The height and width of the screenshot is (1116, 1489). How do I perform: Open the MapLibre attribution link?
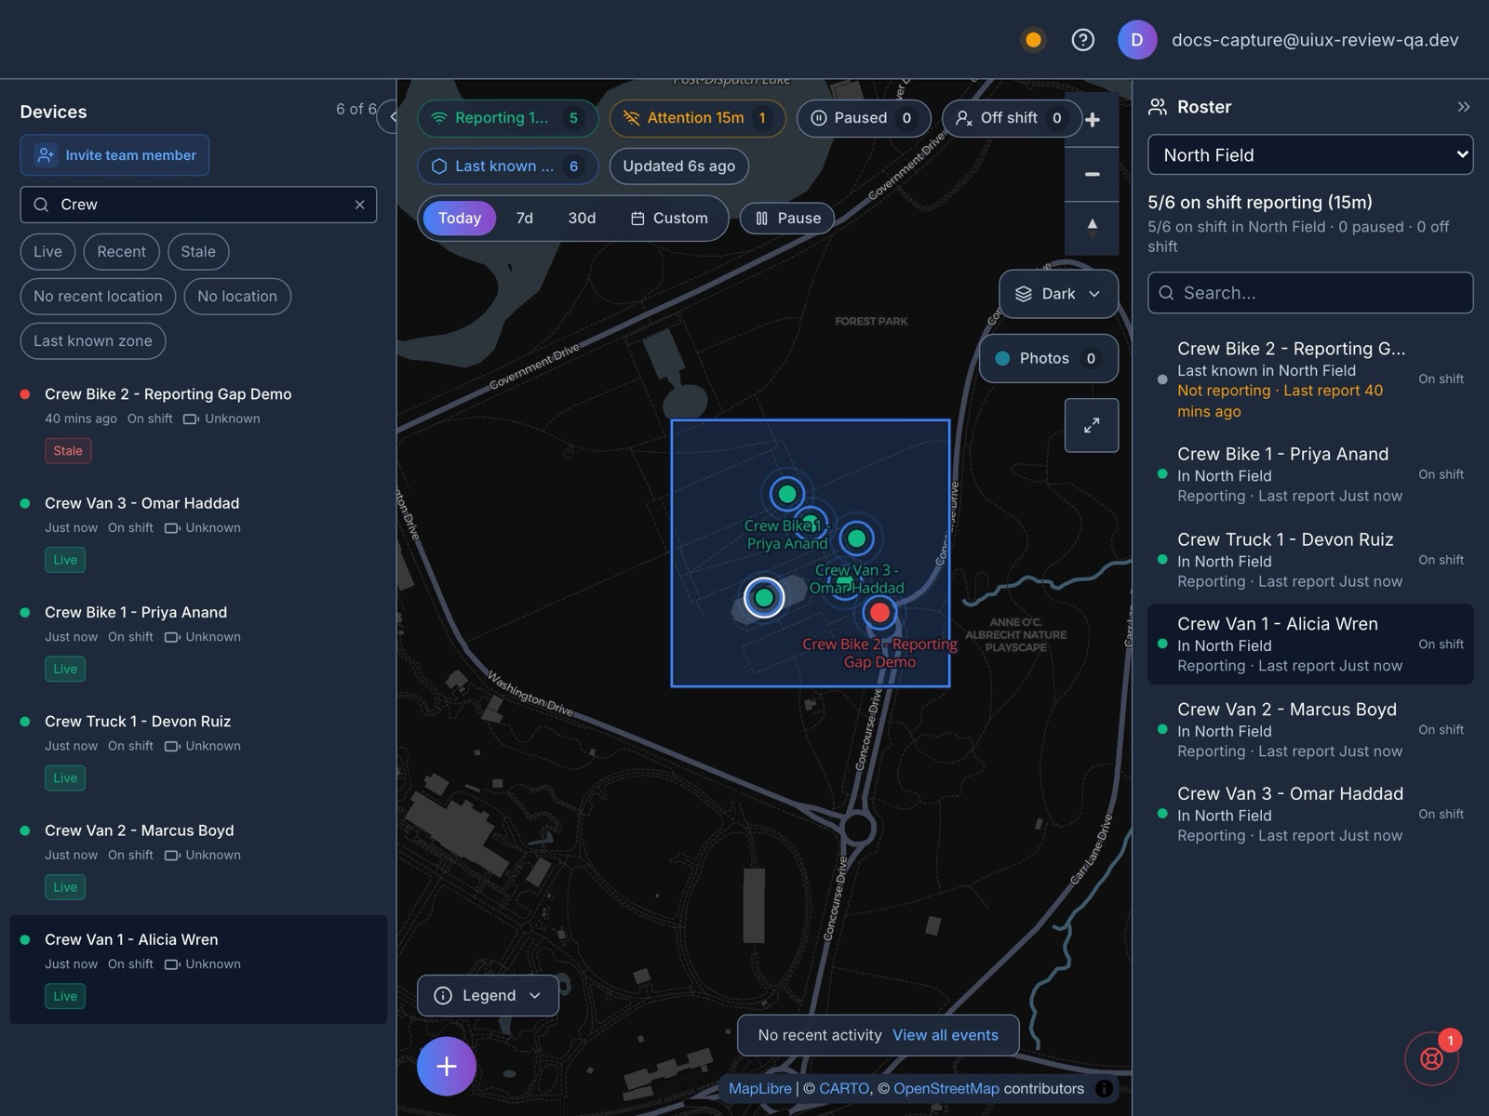click(x=759, y=1088)
